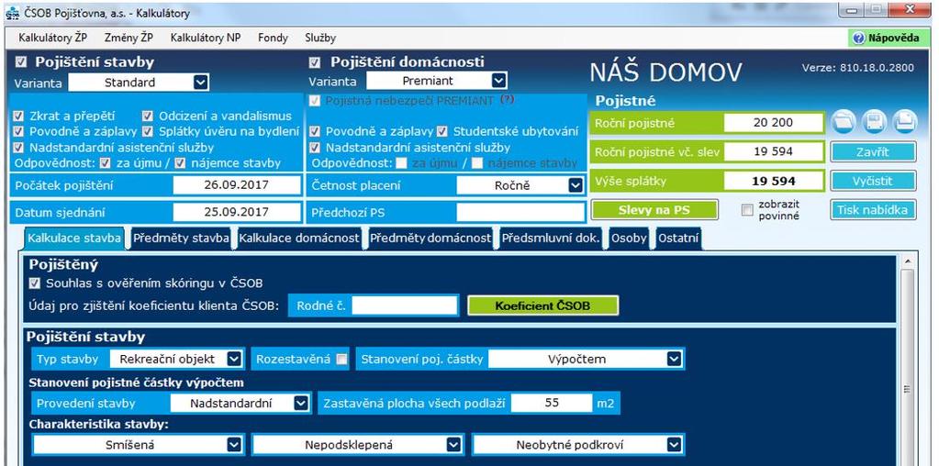
Task: Click Výše splátky value 19 594
Action: pos(773,181)
